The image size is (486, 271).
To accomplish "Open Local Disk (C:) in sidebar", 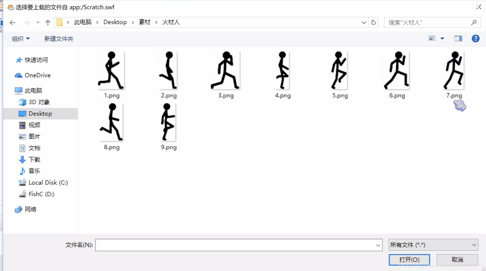I will (43, 183).
